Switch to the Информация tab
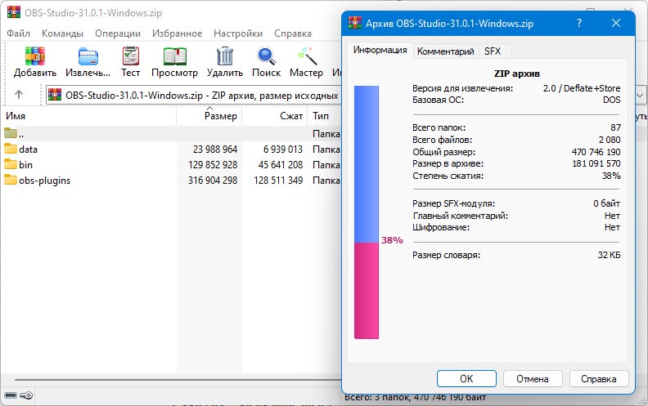Screen dimensions: 648x406 point(380,51)
